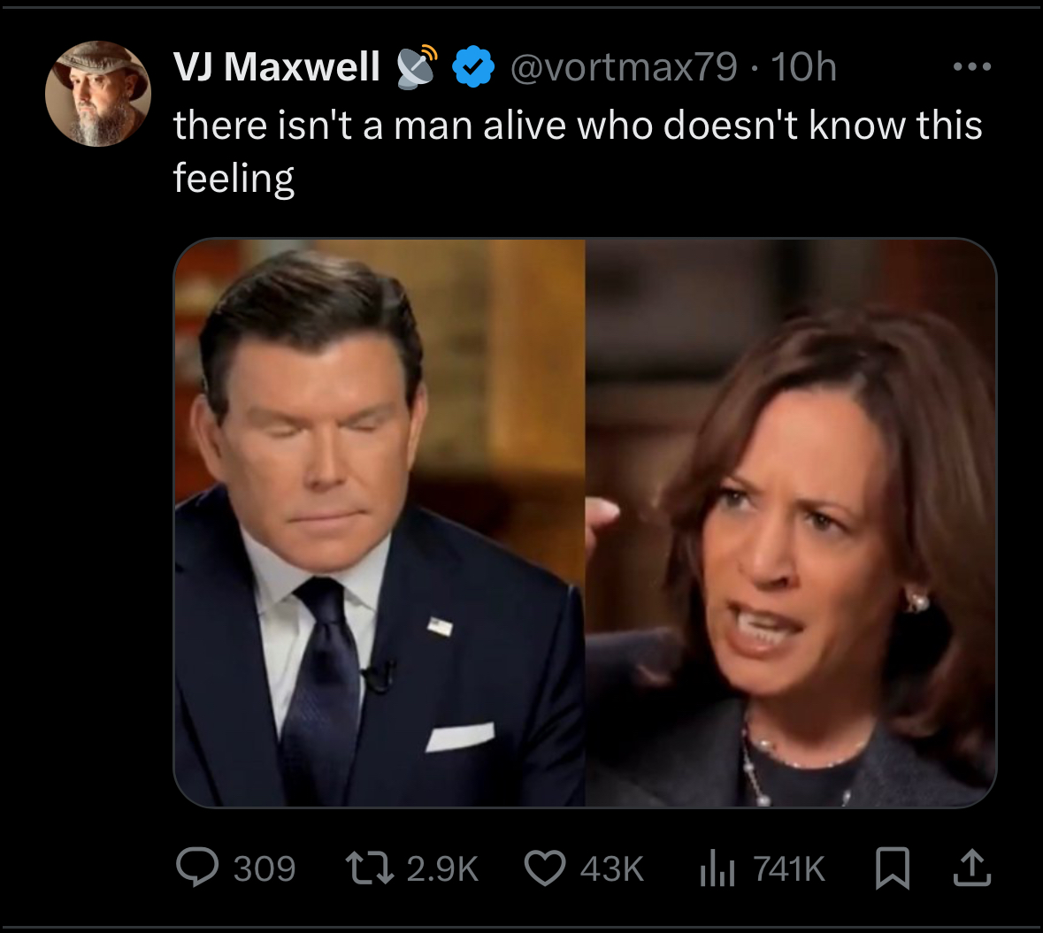Click the 2.9K reposts count
Viewport: 1043px width, 933px height.
[442, 868]
